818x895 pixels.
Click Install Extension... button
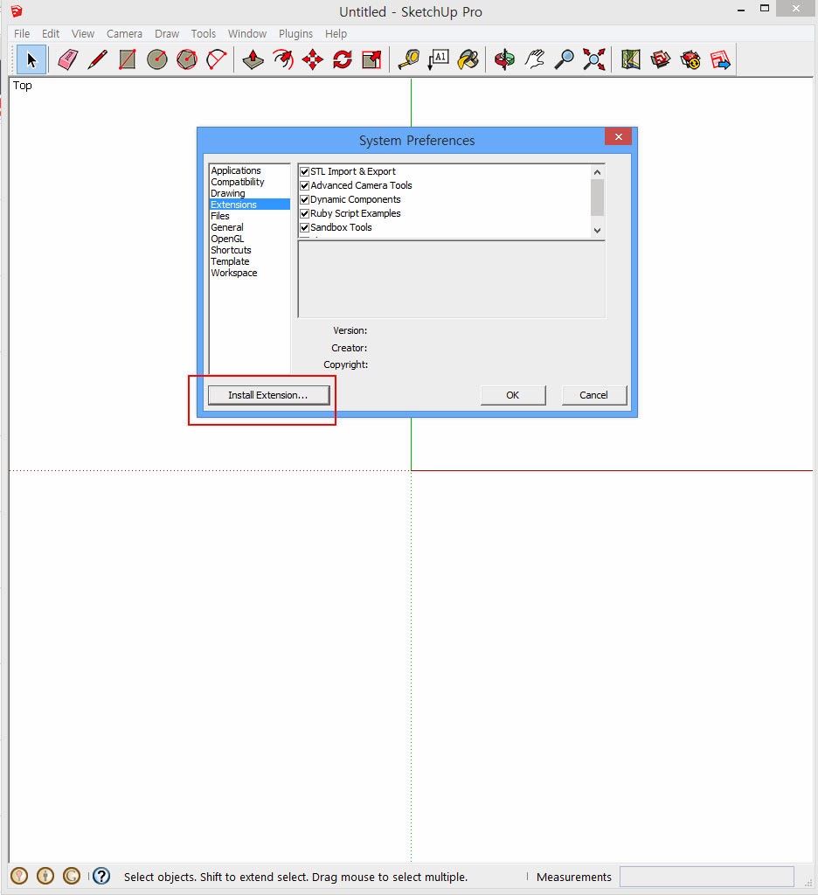click(x=268, y=395)
